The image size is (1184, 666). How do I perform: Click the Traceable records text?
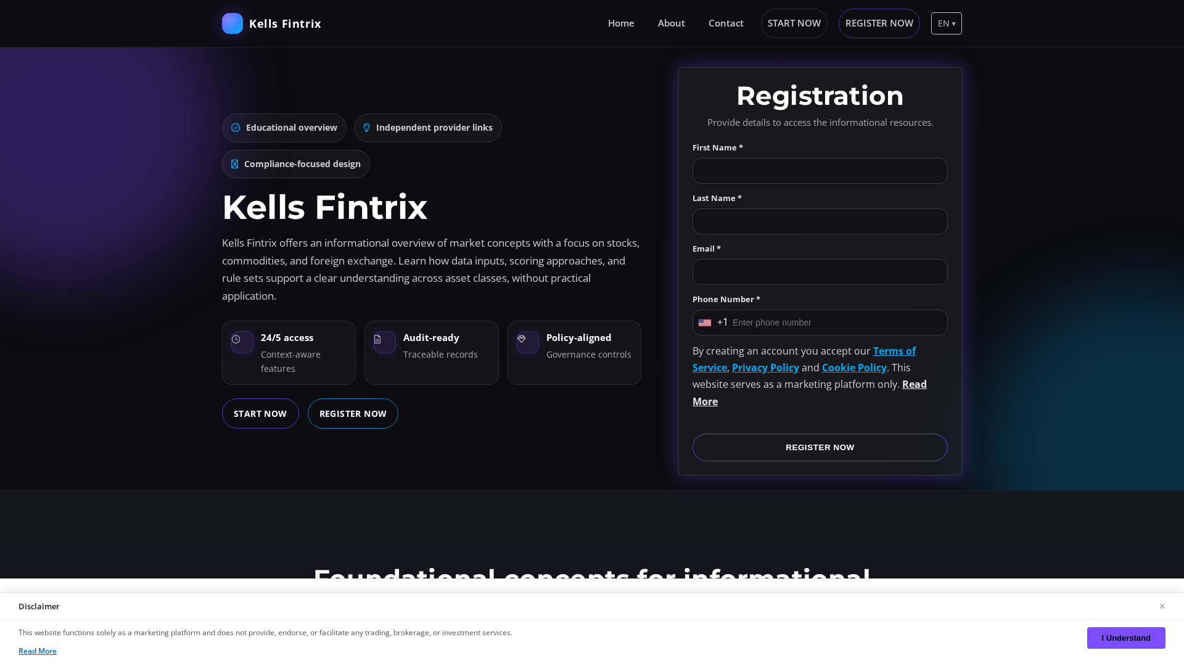440,355
